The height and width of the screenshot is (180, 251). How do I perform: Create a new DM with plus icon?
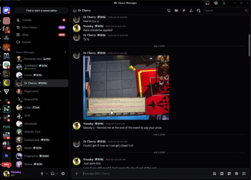point(65,52)
